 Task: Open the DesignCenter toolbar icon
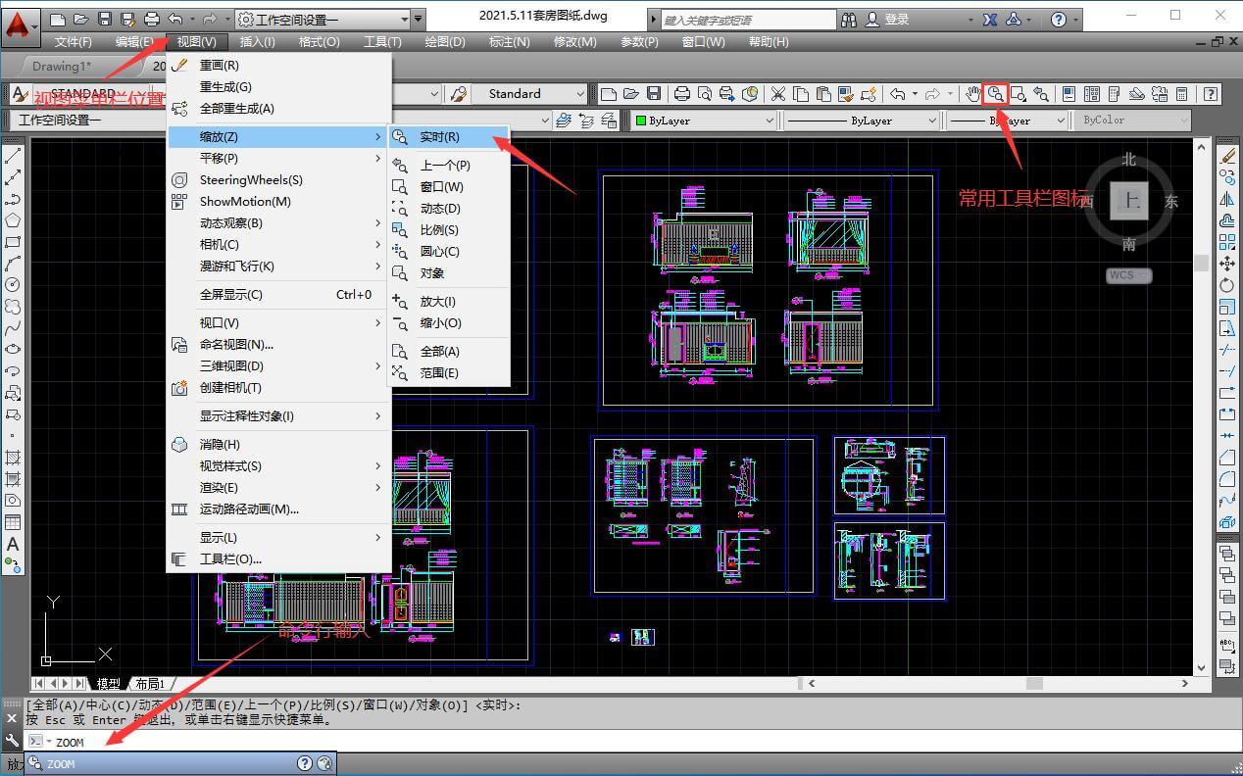1092,94
